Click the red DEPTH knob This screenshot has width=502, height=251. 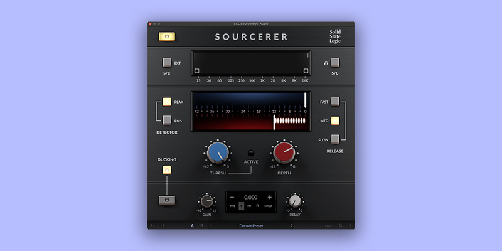[284, 152]
